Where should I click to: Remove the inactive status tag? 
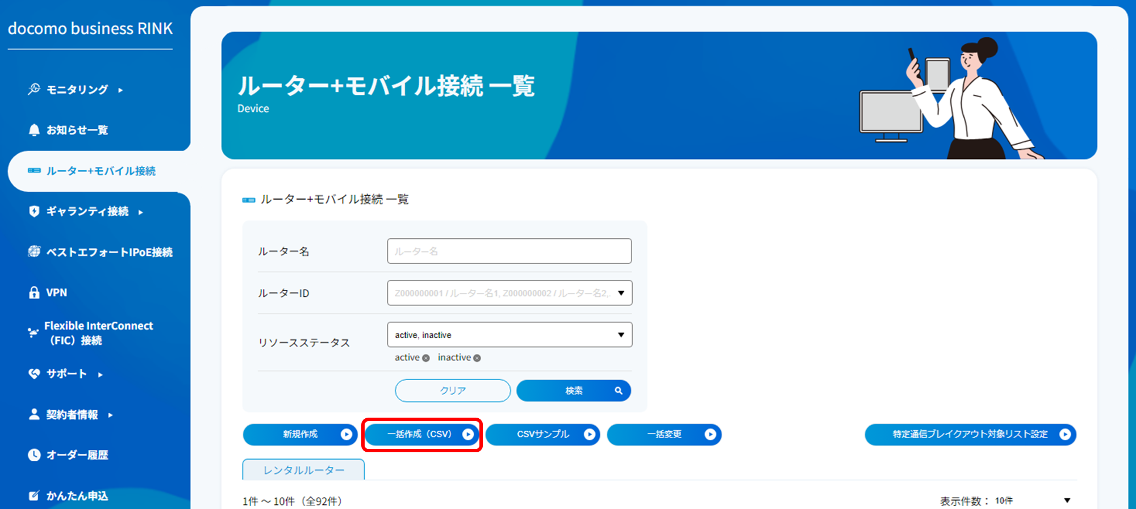click(477, 358)
